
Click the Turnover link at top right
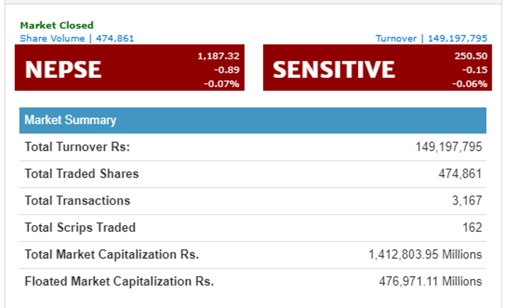coord(431,38)
